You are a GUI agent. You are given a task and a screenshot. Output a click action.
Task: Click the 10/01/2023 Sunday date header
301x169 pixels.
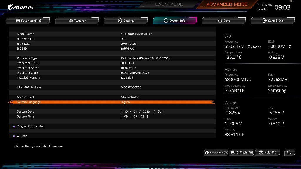click(x=266, y=7)
